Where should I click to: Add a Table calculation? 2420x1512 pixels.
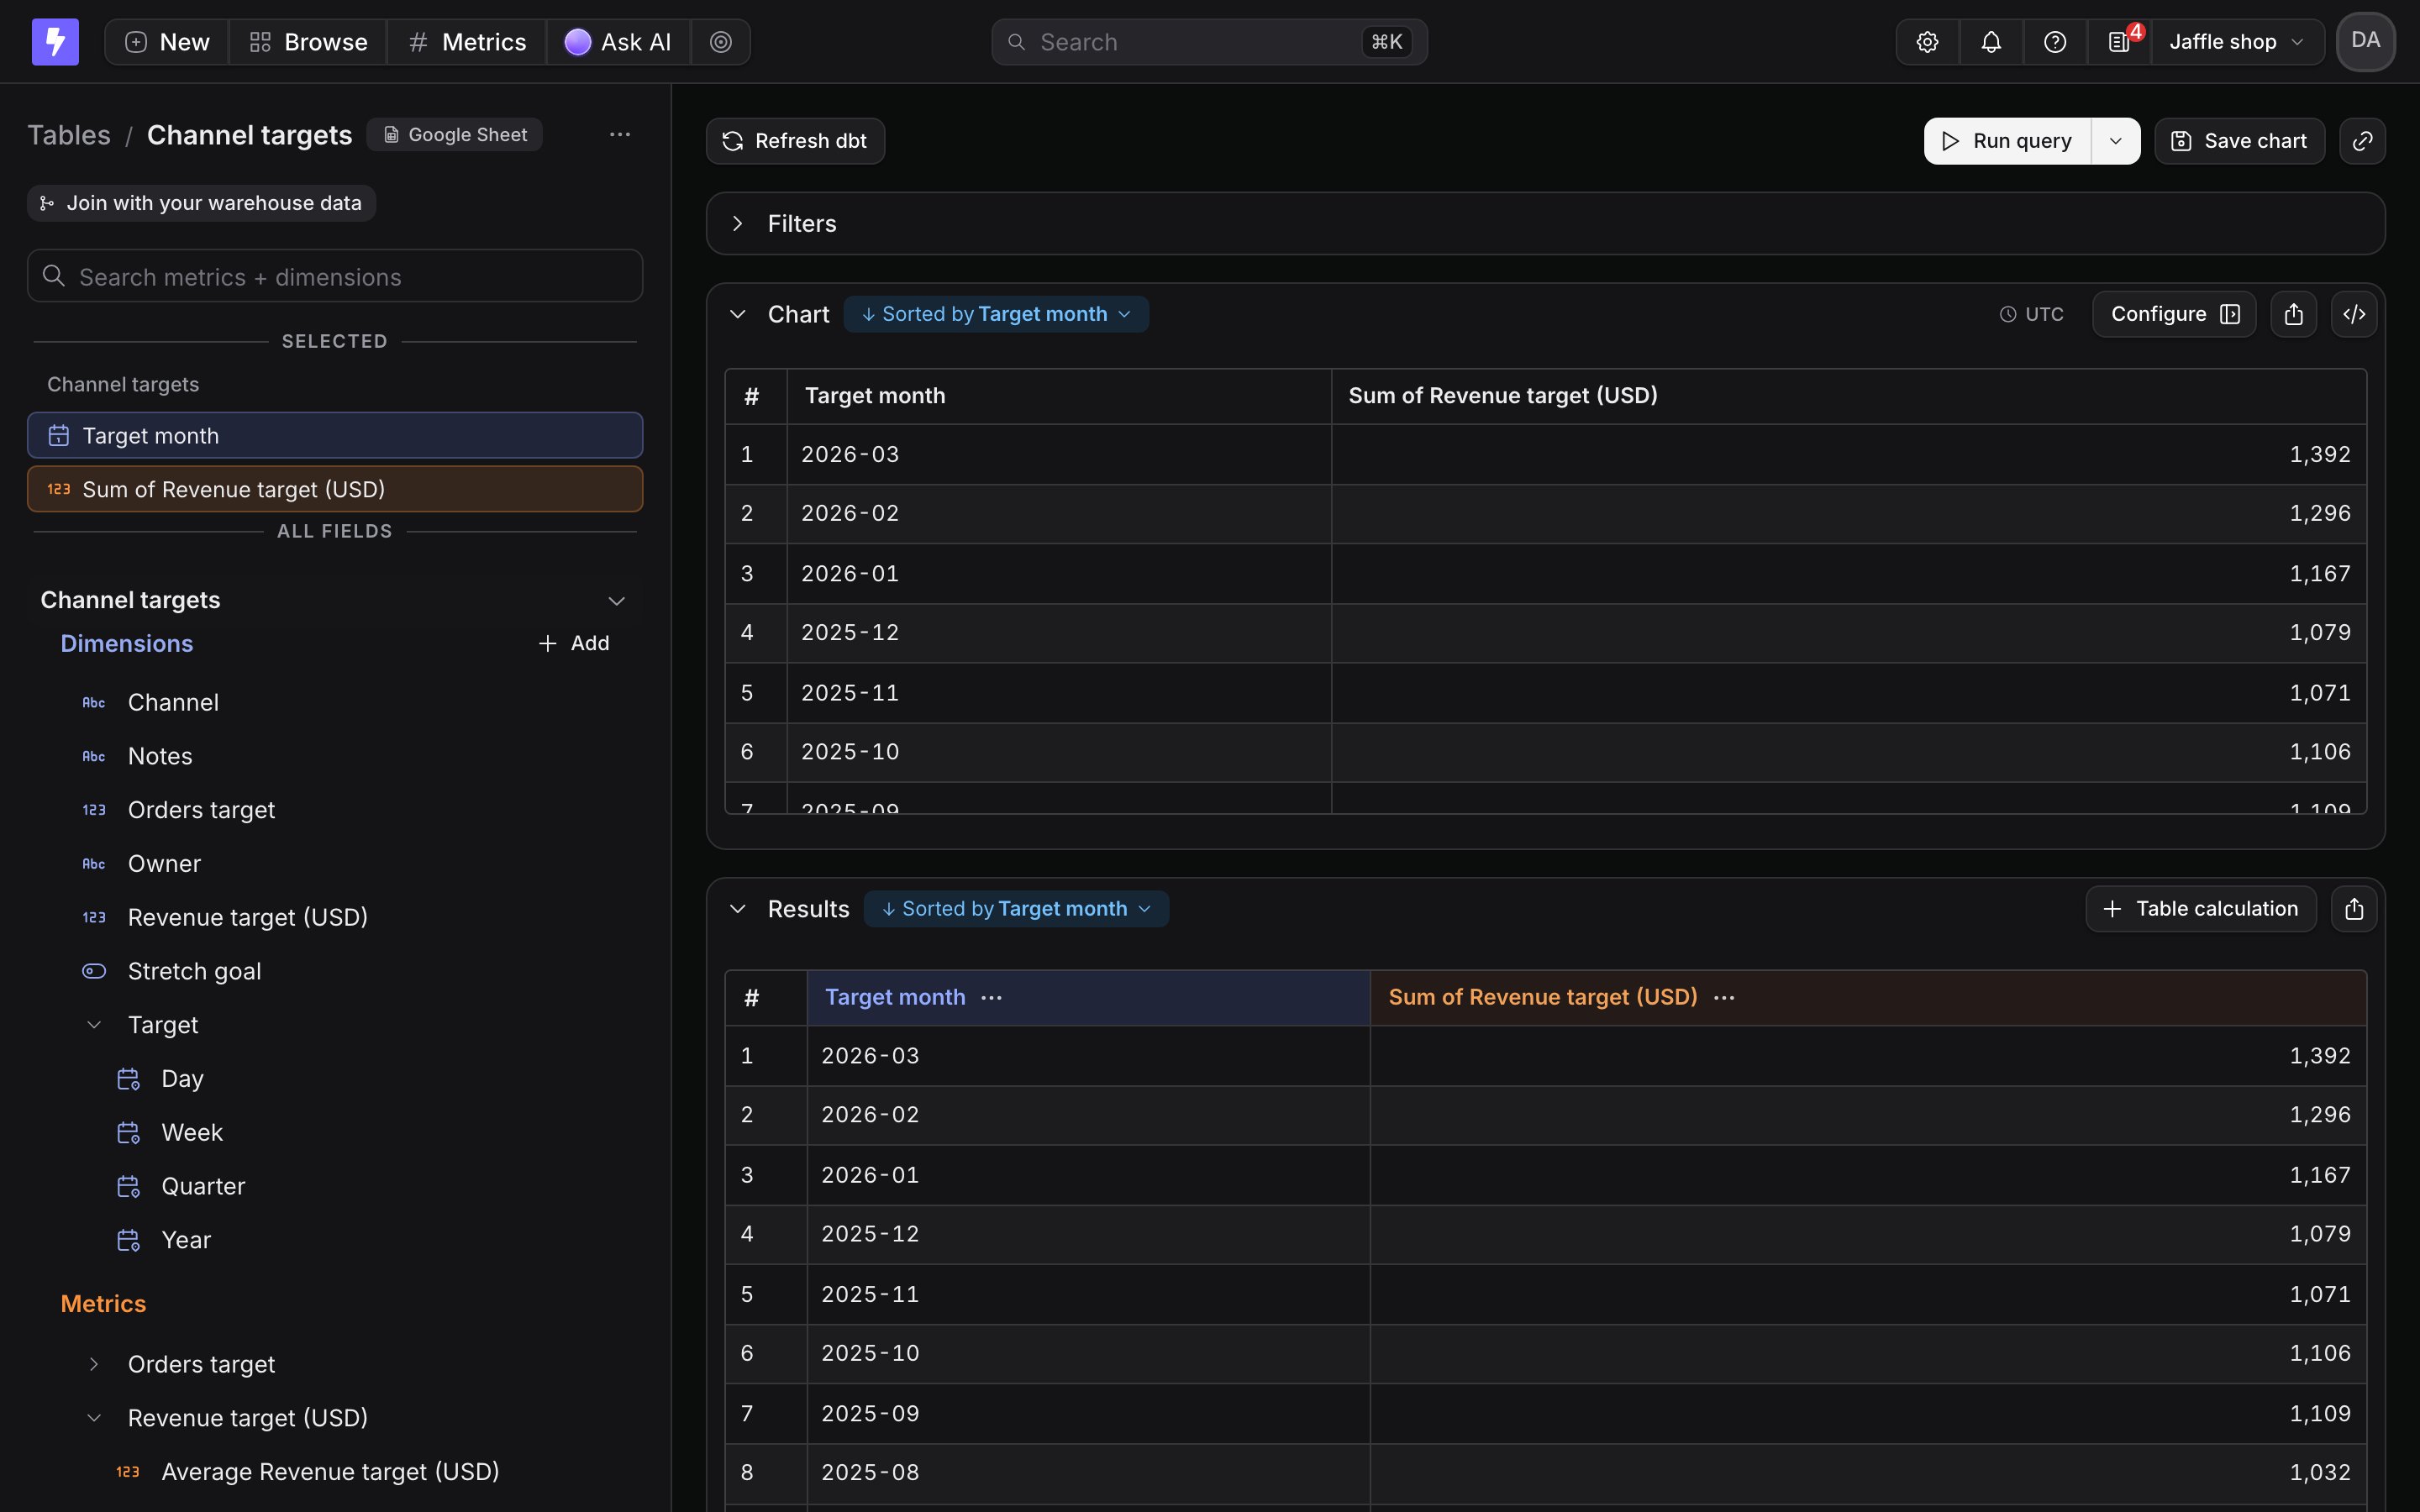point(2201,909)
